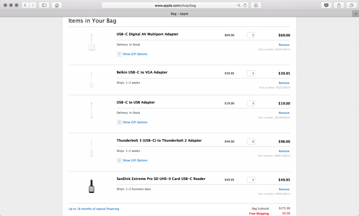Click the gift icon for USB-C Digital AV Adapter
The width and height of the screenshot is (359, 216).
pos(119,54)
